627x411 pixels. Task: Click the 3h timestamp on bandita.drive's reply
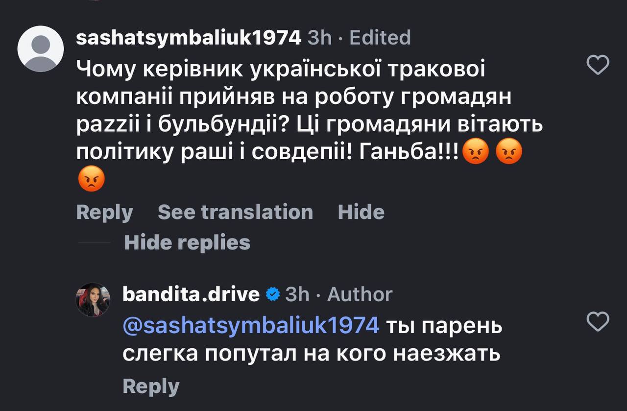click(x=297, y=294)
